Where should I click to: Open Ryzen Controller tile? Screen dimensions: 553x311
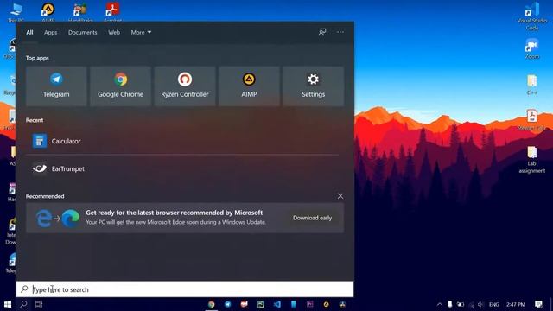tap(185, 86)
